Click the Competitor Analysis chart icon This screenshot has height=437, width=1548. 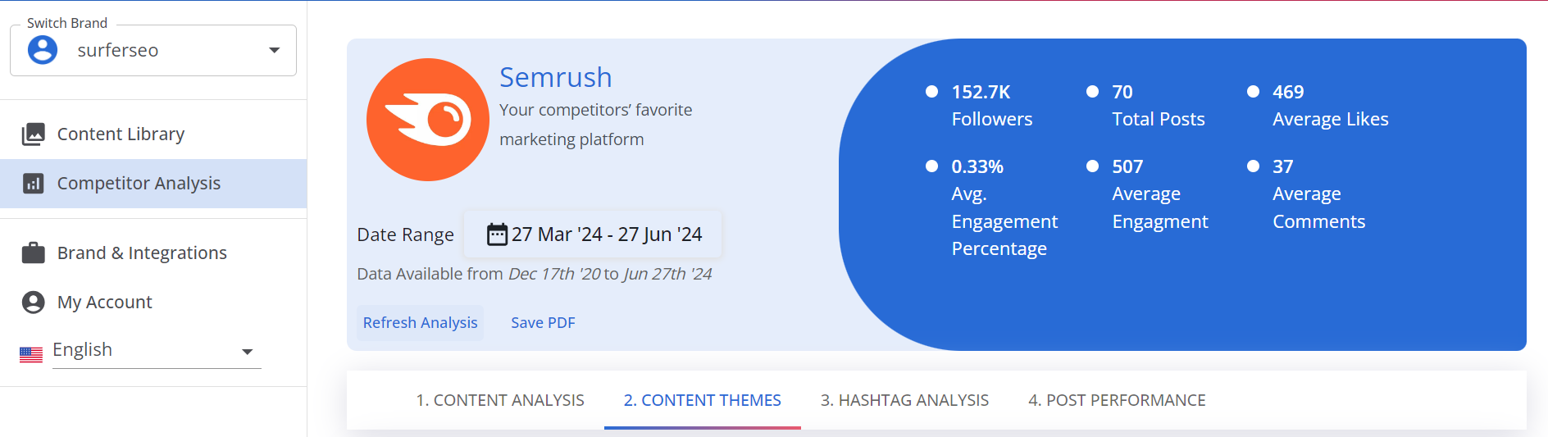click(34, 183)
